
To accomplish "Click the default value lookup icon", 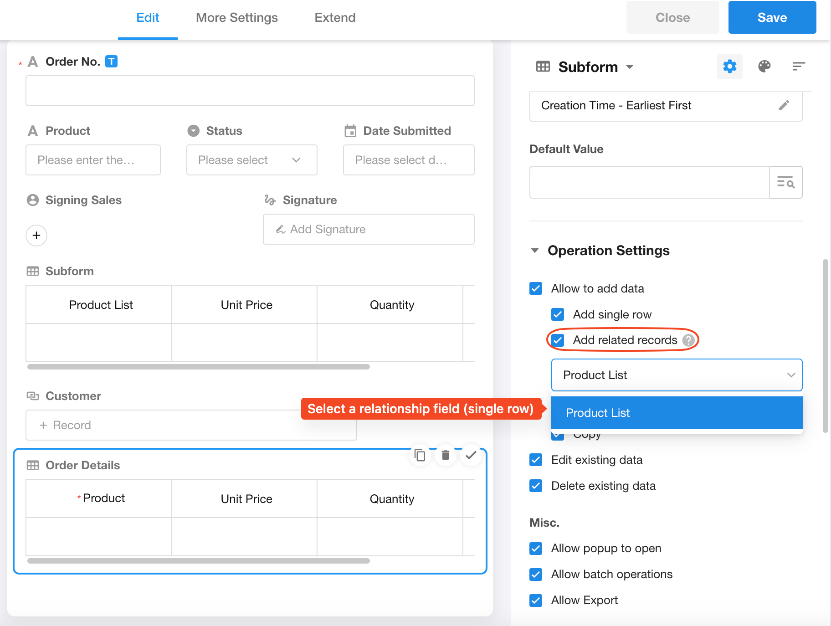I will click(x=785, y=183).
